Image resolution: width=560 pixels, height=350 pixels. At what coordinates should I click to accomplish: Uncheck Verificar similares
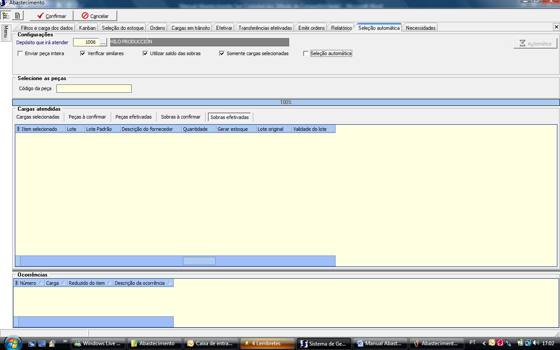point(83,53)
